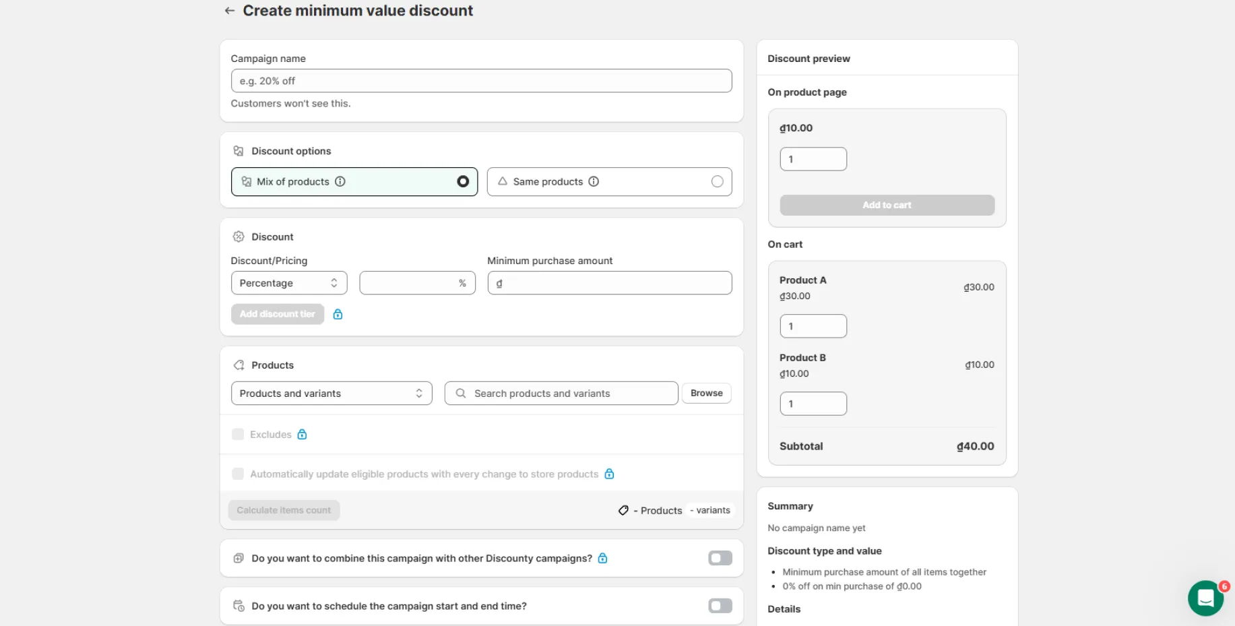
Task: Click the Discount section badge icon
Action: coord(239,237)
